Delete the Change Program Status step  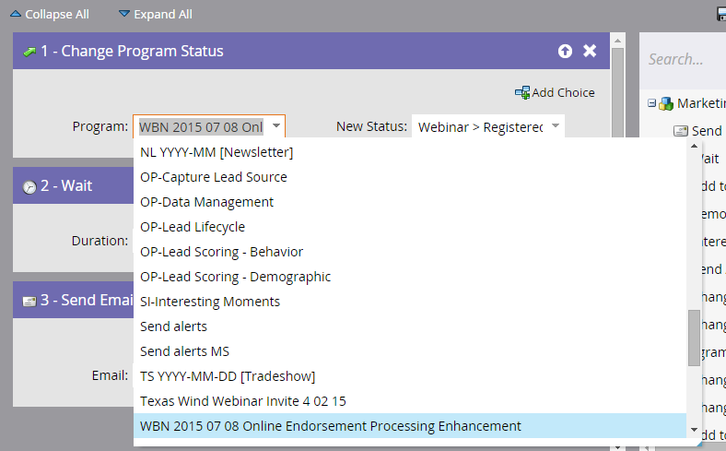(x=590, y=51)
